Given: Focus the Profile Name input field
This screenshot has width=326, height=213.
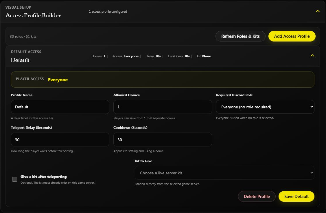Looking at the screenshot, I should coord(60,107).
